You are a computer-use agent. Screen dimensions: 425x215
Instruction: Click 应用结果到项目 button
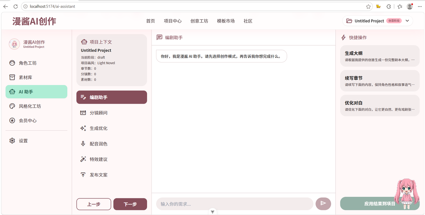pyautogui.click(x=380, y=204)
